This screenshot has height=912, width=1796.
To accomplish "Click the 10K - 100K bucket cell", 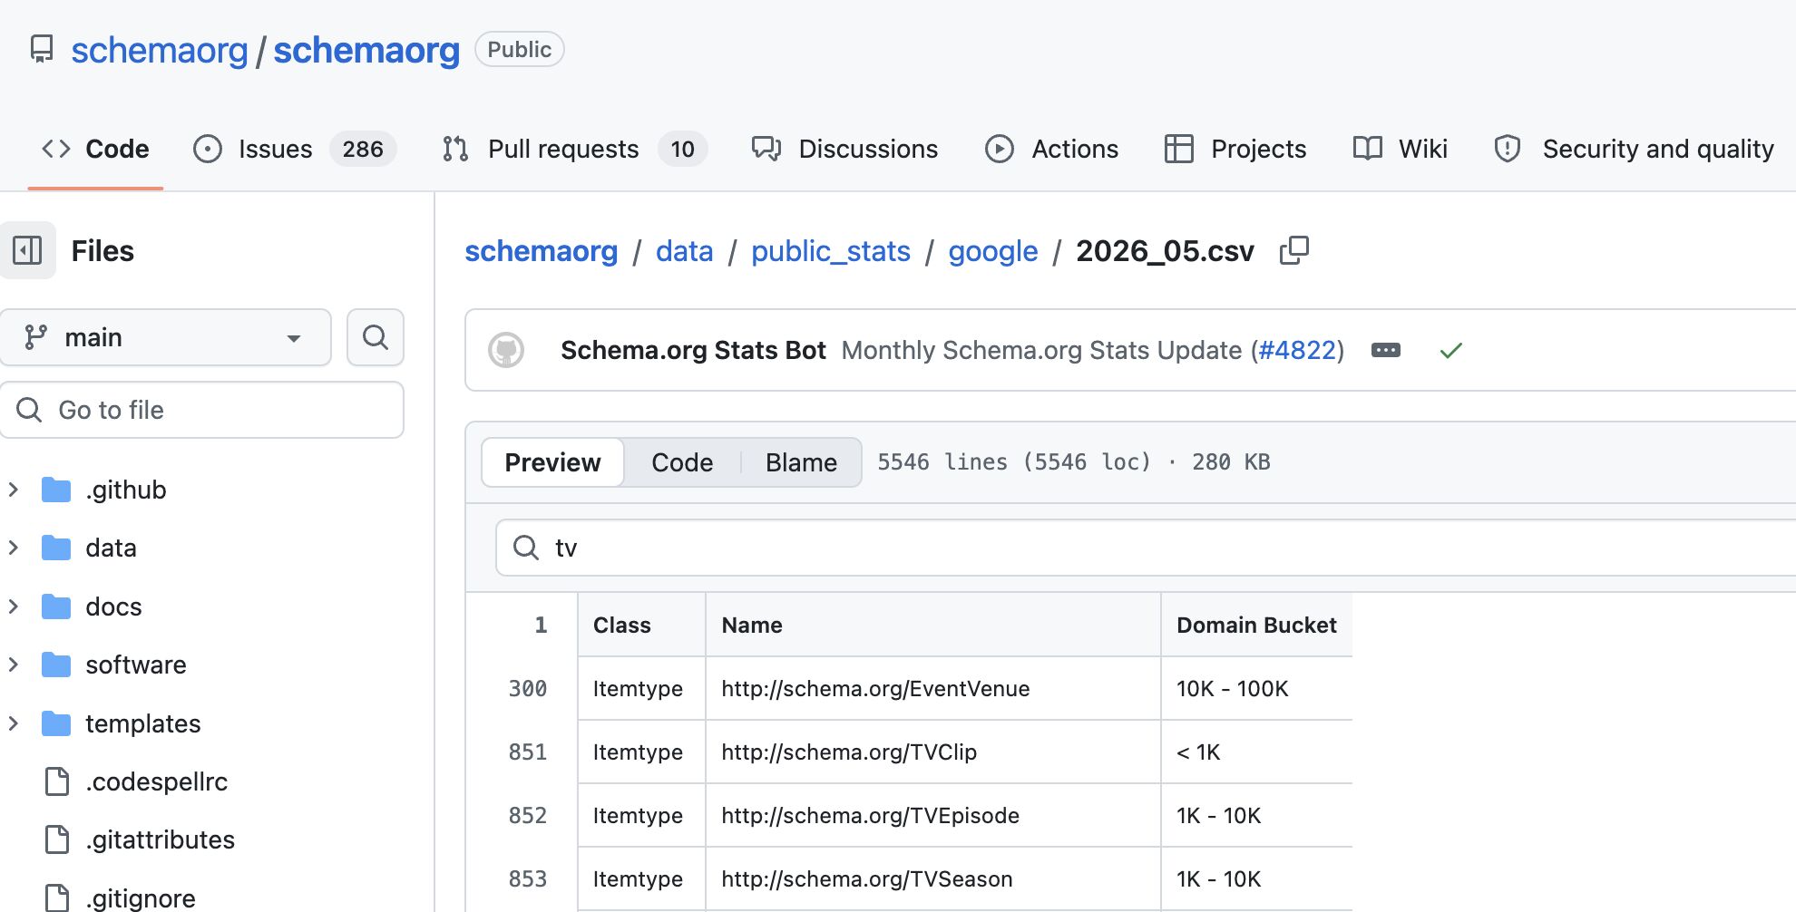I will [1256, 689].
